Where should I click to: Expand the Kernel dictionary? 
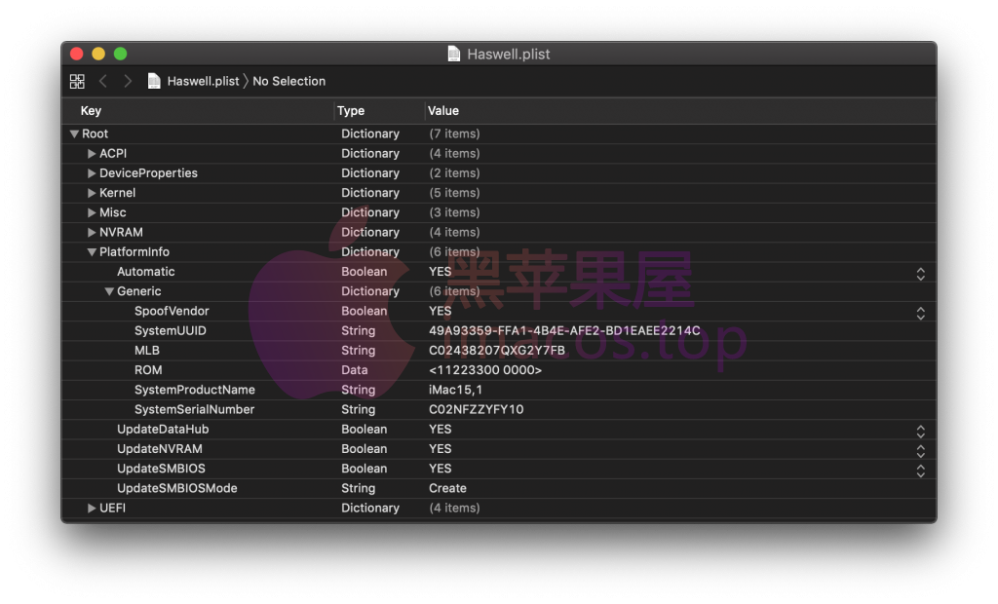click(x=90, y=192)
